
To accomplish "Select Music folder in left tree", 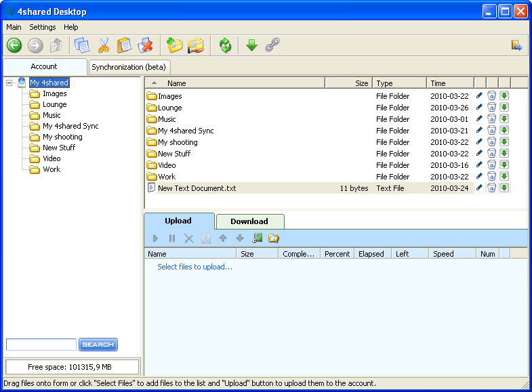I will click(x=52, y=115).
